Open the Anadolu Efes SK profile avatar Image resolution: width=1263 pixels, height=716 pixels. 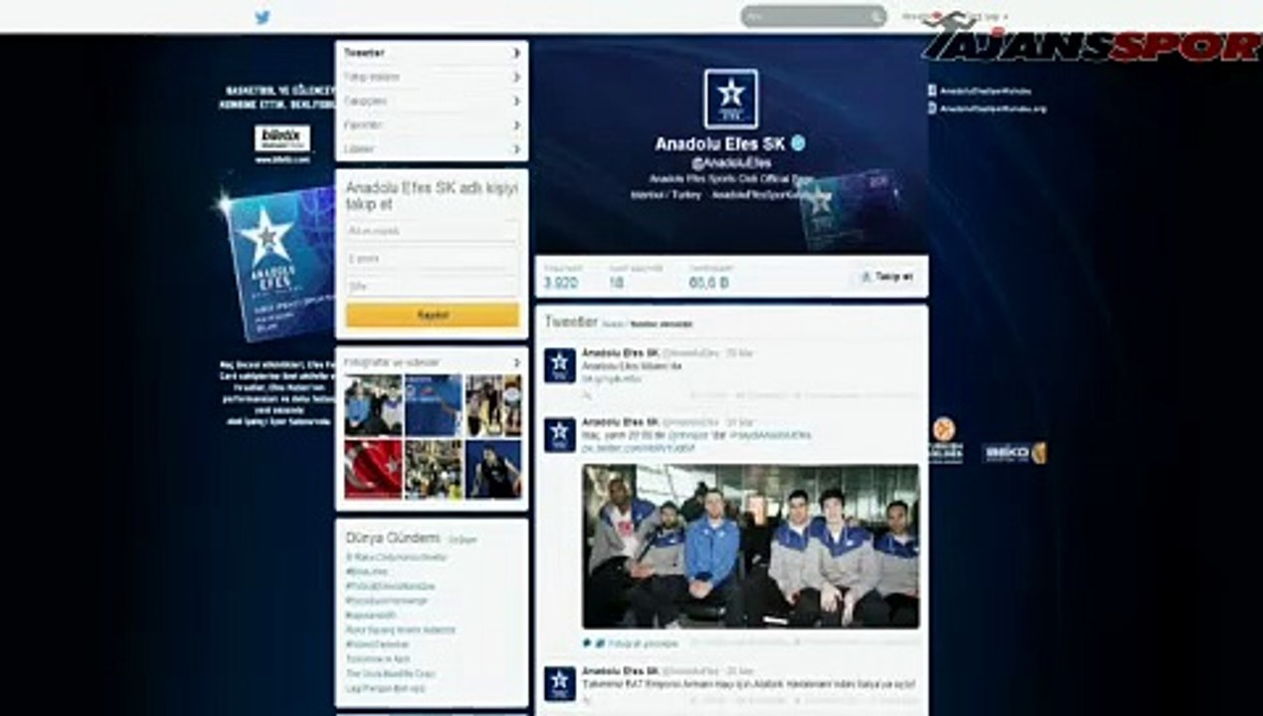(x=731, y=98)
